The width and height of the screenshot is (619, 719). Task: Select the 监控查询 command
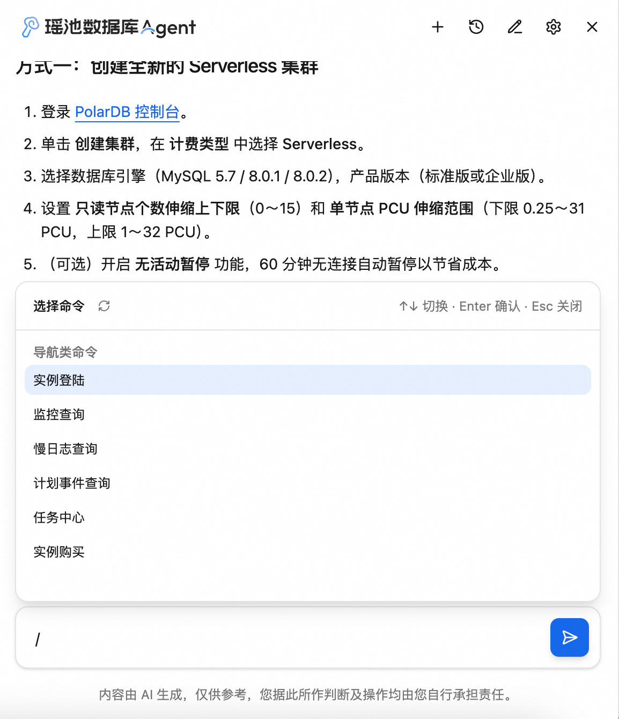point(59,414)
